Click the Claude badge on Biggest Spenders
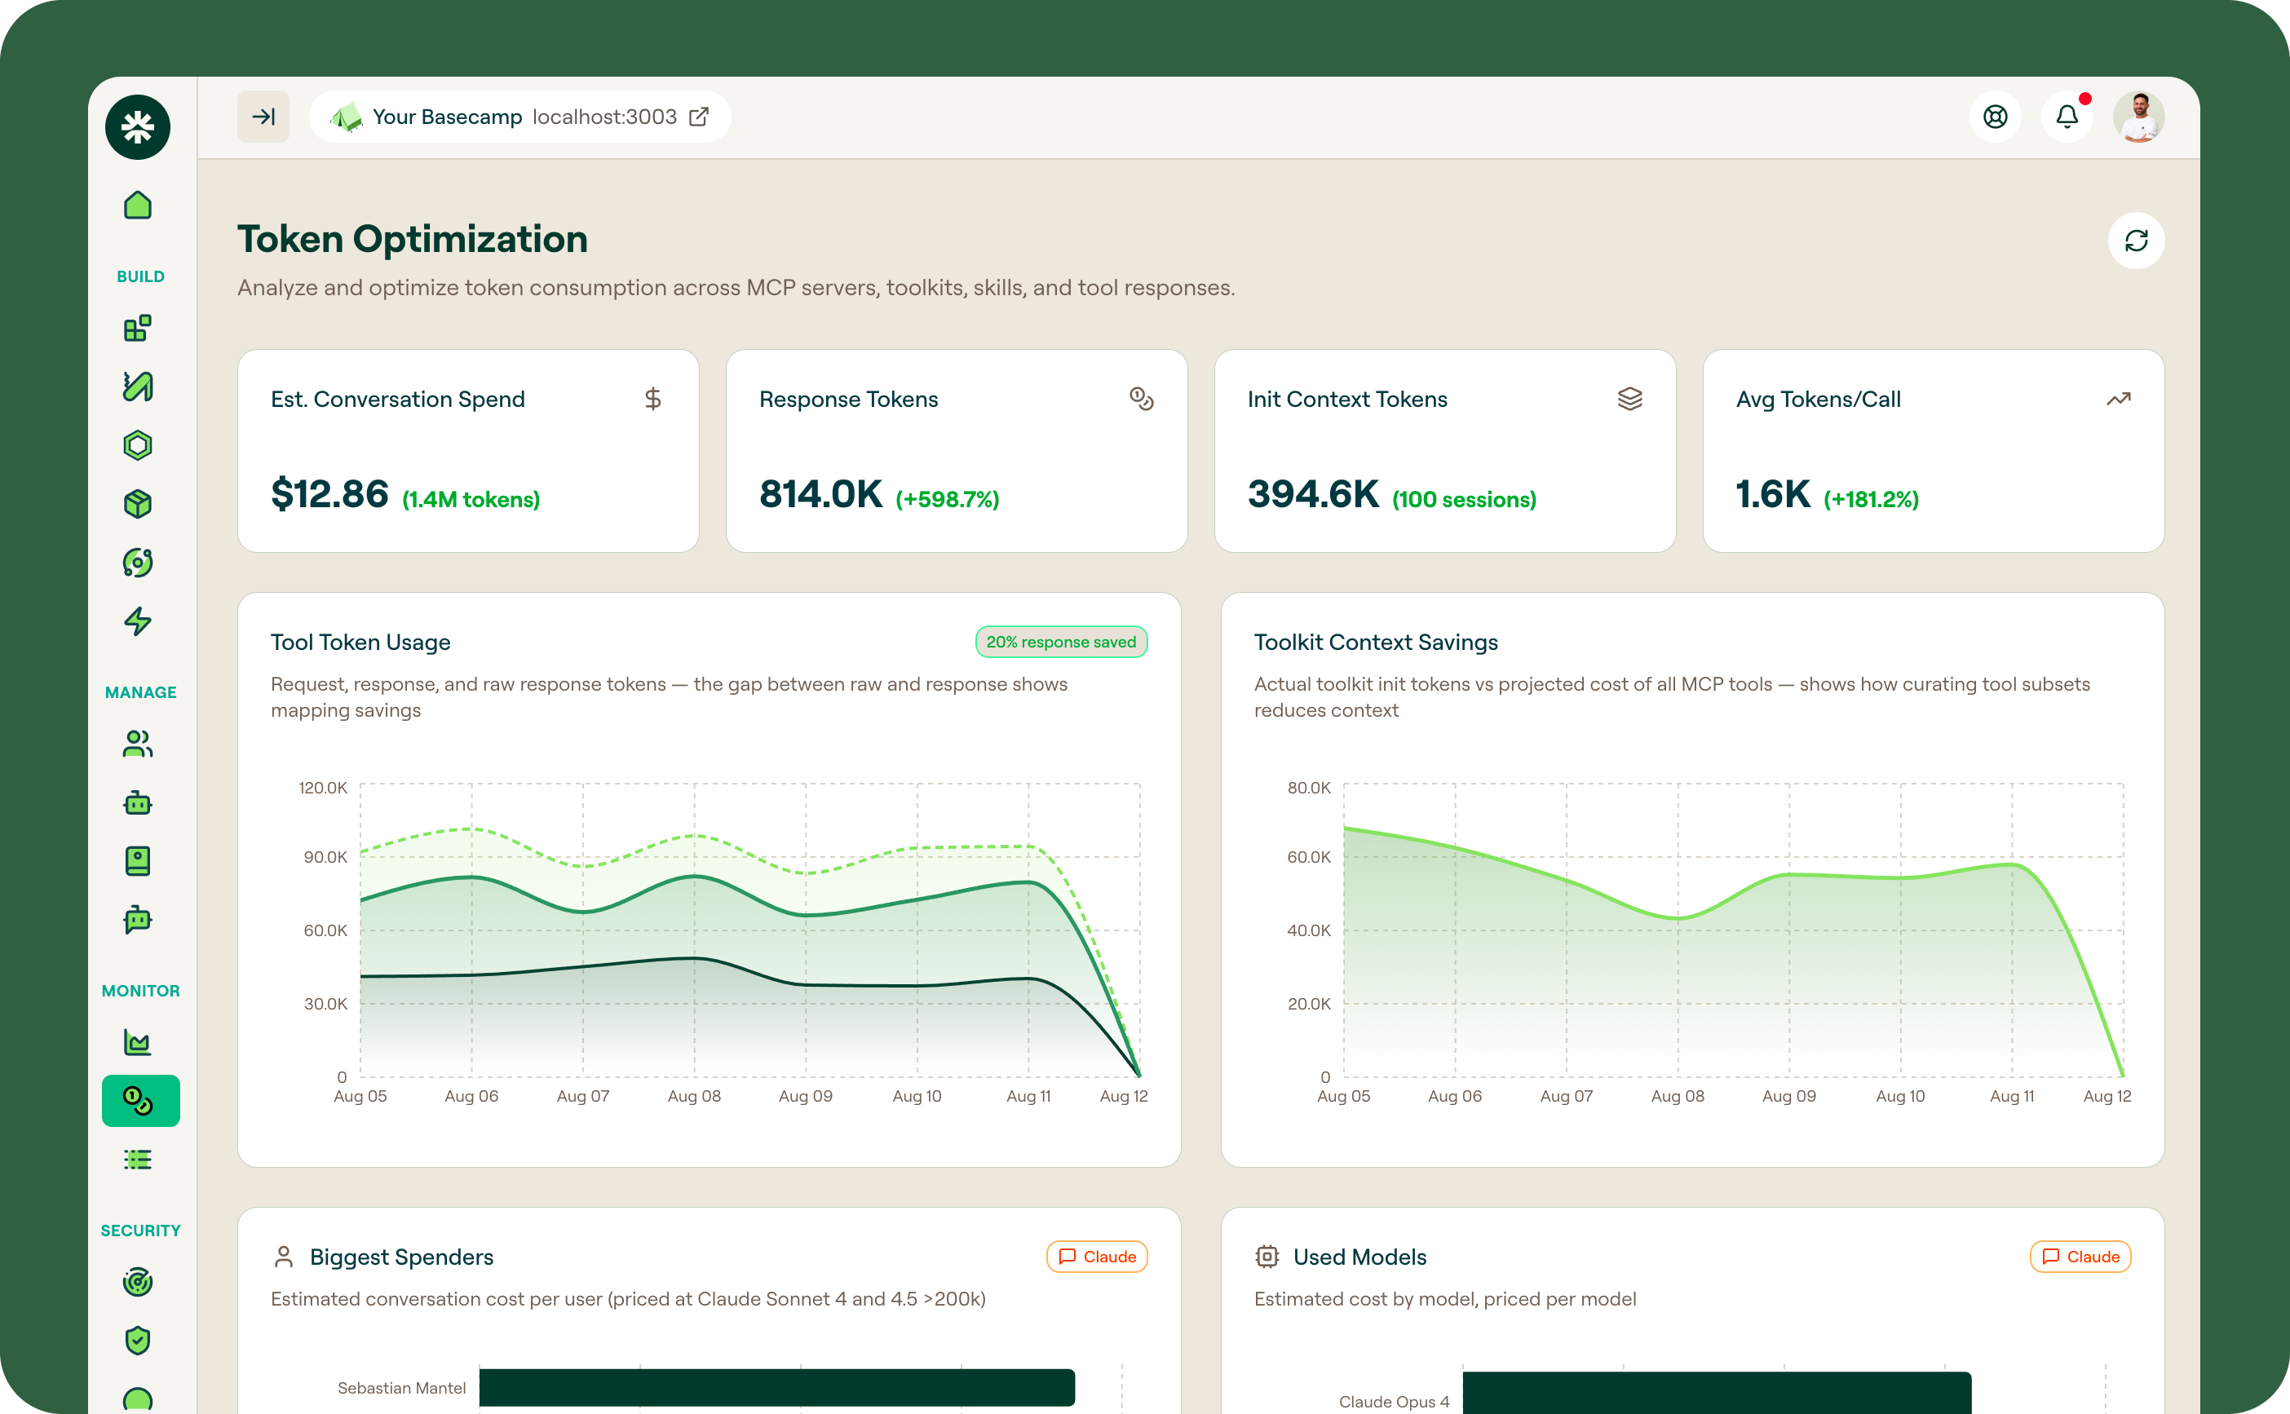This screenshot has height=1414, width=2290. point(1097,1257)
